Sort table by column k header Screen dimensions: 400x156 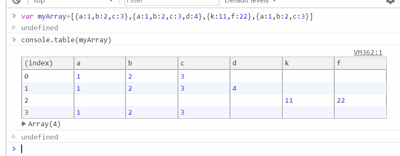[308, 63]
